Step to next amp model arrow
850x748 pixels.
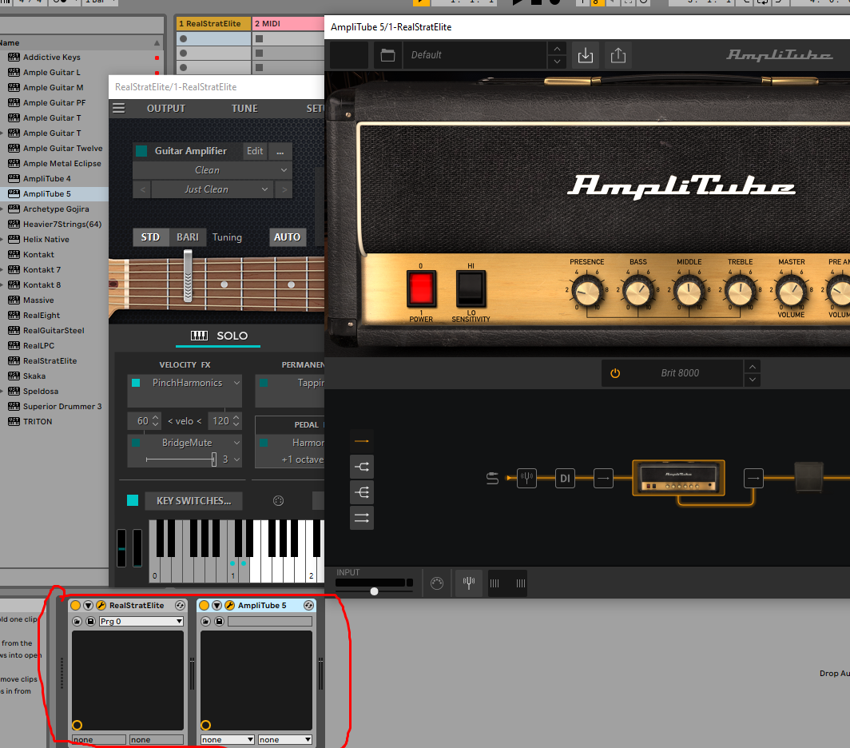[x=753, y=379]
